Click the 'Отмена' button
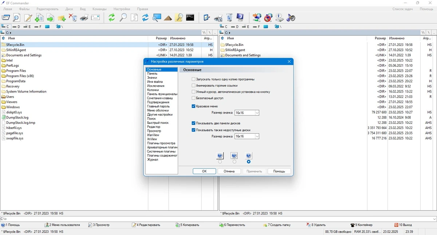 click(x=229, y=171)
